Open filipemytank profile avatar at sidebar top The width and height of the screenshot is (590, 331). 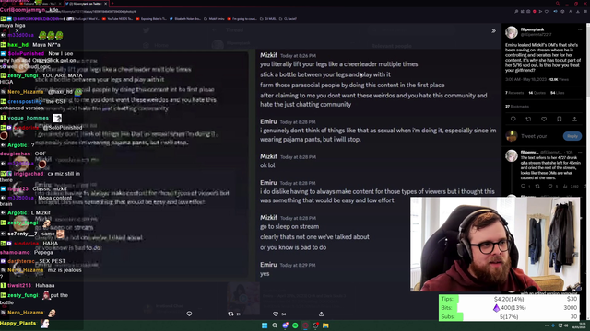pos(512,32)
